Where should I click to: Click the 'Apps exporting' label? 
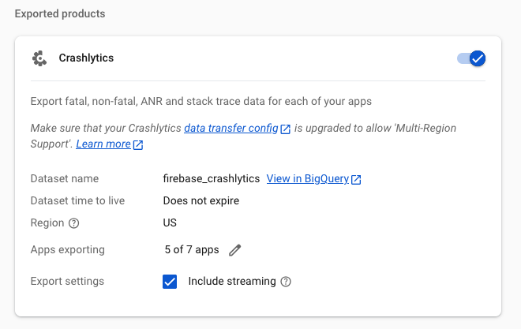[68, 249]
